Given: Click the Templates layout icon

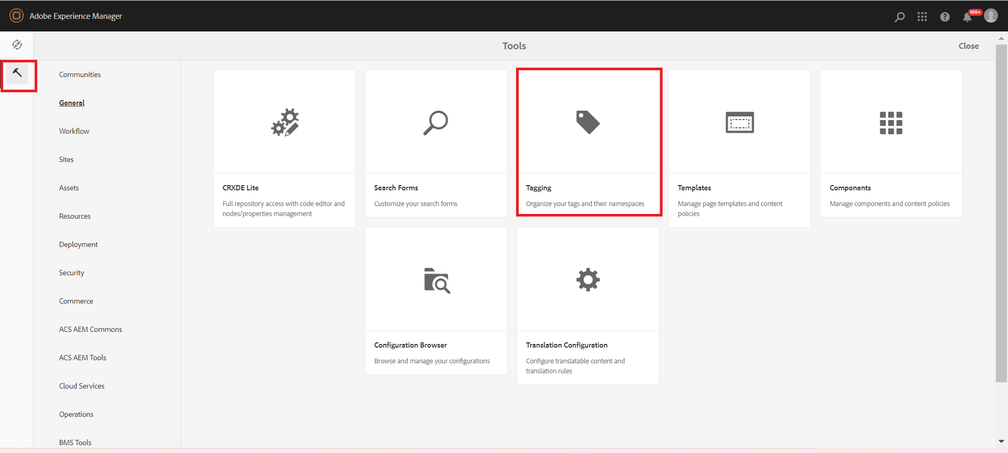Looking at the screenshot, I should pyautogui.click(x=740, y=122).
